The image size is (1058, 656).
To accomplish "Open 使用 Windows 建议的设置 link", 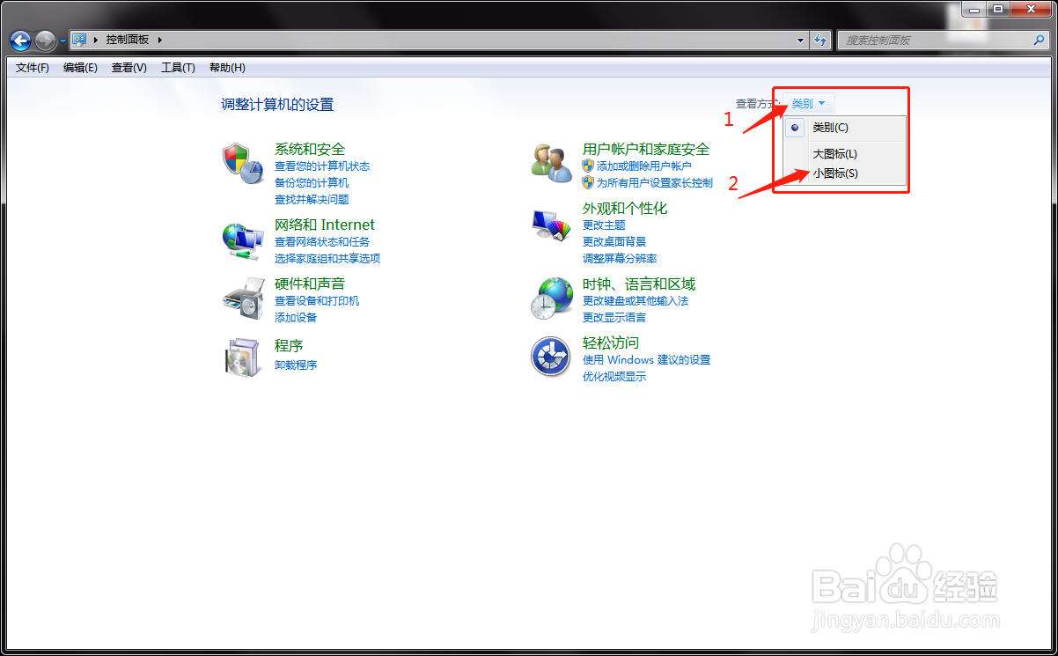I will (x=646, y=359).
